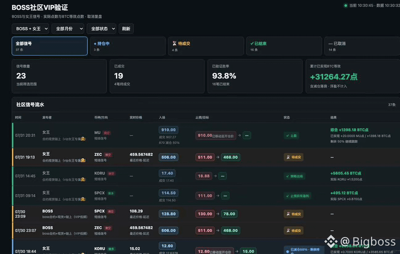
Task: Select the 全部信号 tab card
Action: [50, 46]
